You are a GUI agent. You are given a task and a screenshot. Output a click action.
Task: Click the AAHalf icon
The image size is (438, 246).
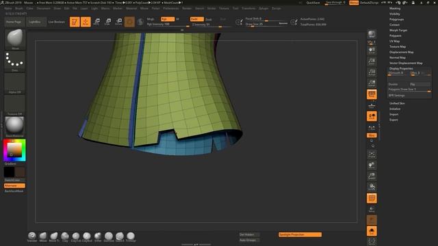tap(372, 83)
